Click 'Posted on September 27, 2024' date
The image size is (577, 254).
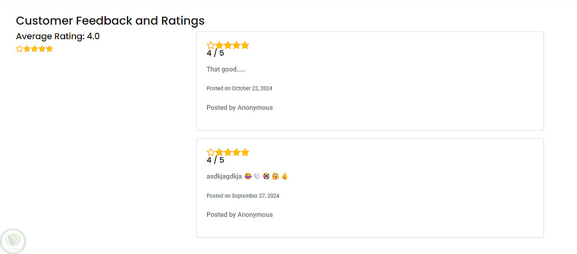243,196
